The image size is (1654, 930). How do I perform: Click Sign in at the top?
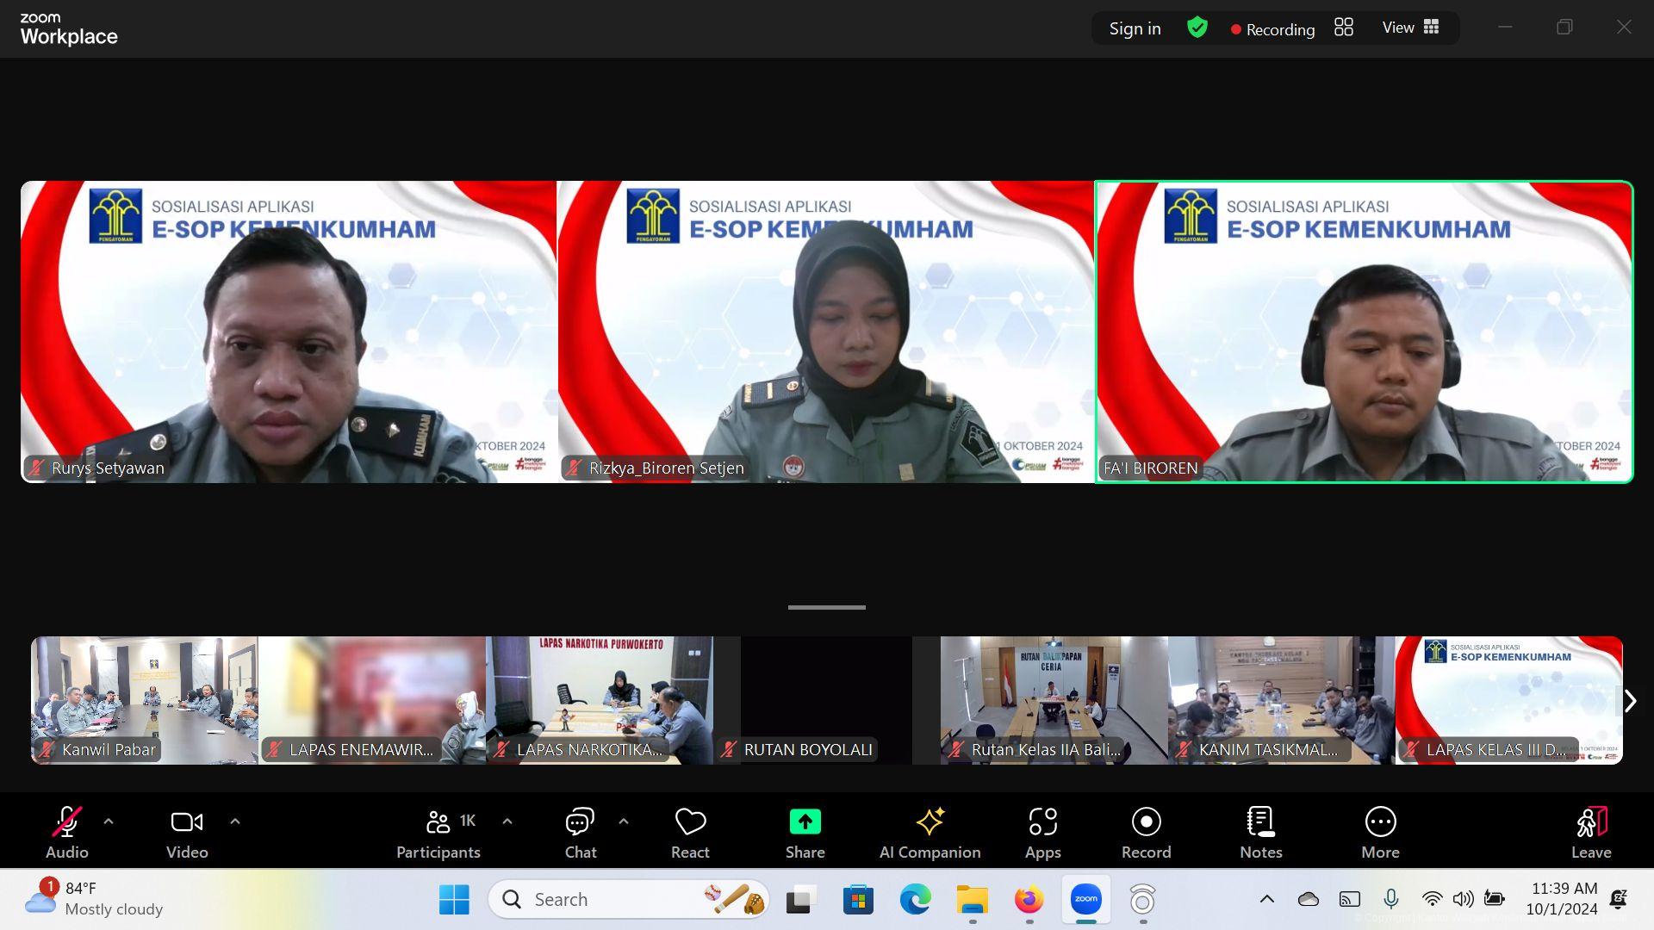pos(1135,28)
